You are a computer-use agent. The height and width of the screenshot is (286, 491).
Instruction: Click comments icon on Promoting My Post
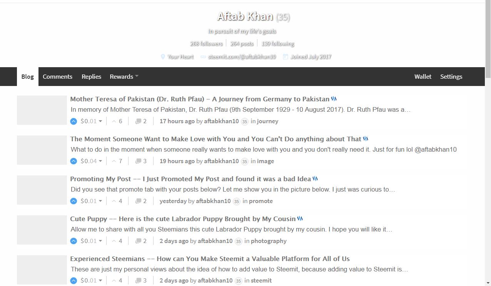138,201
